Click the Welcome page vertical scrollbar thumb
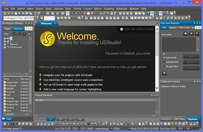The image size is (203, 132). click(x=157, y=44)
